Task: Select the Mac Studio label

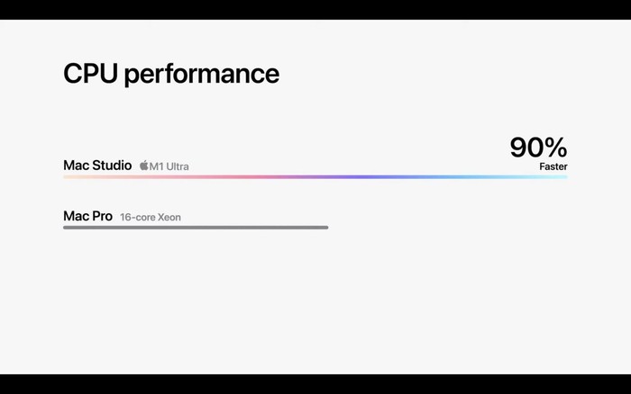Action: (x=97, y=166)
